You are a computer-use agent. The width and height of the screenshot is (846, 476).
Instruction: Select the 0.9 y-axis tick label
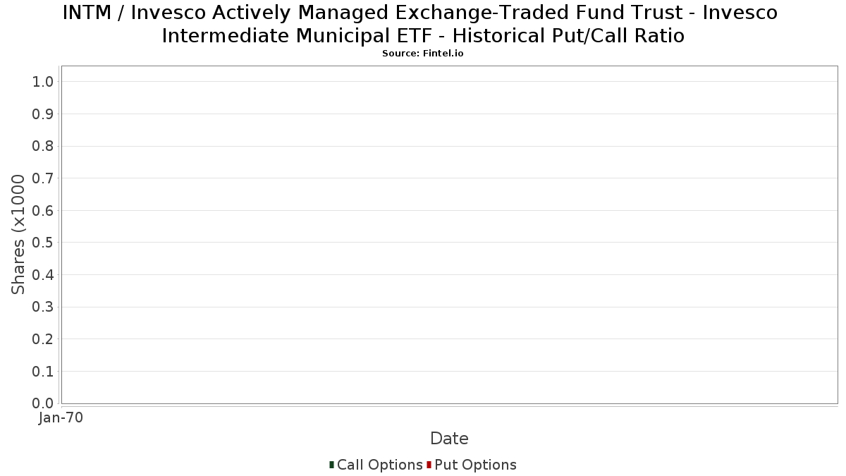(x=43, y=114)
